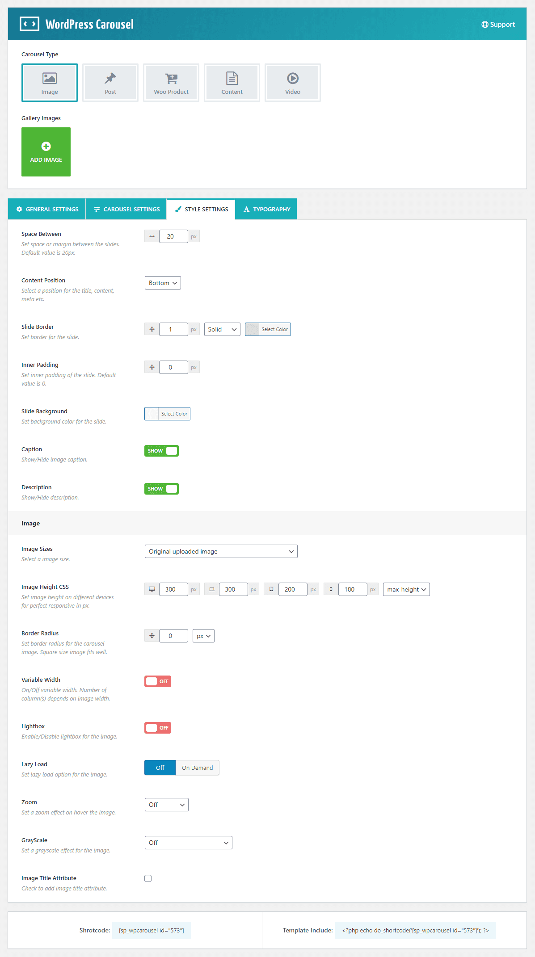
Task: Click the Slide Border Select Color button
Action: 268,329
